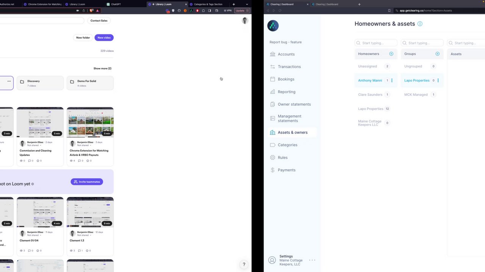485x272 pixels.
Task: Add a group with the plus icon
Action: (438, 54)
